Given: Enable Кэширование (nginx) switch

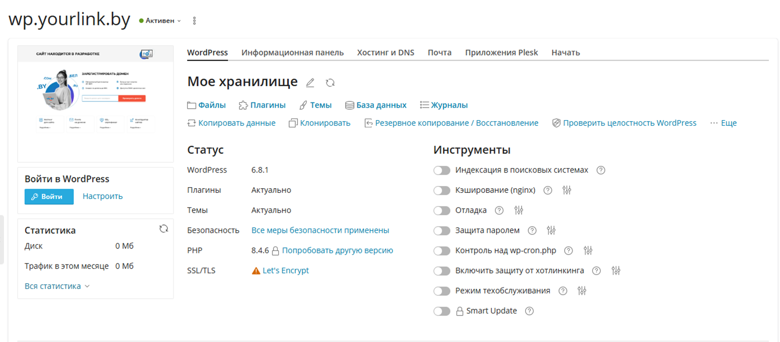Looking at the screenshot, I should pyautogui.click(x=442, y=191).
